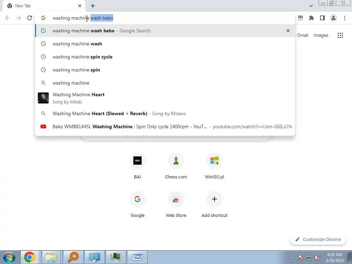352x264 pixels.
Task: Click Chrome icon in taskbar
Action: pyautogui.click(x=30, y=257)
